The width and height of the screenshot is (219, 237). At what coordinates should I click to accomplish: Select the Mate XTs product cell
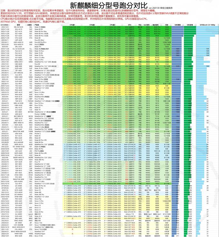[x=38, y=47]
